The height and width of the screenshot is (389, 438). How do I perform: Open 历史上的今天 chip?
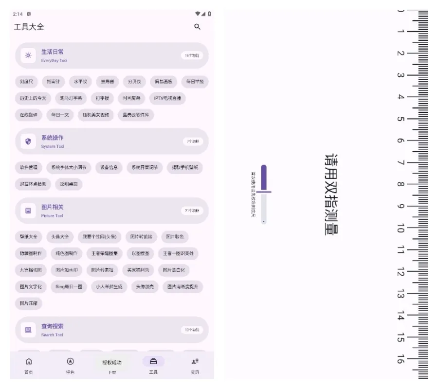[x=33, y=98]
